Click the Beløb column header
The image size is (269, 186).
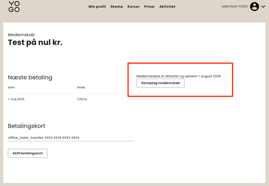(81, 88)
